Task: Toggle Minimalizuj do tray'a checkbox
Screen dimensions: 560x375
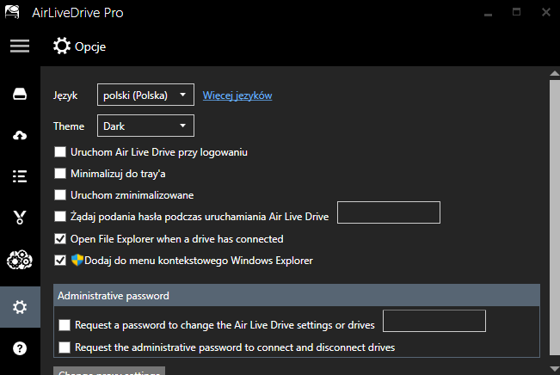Action: tap(60, 174)
